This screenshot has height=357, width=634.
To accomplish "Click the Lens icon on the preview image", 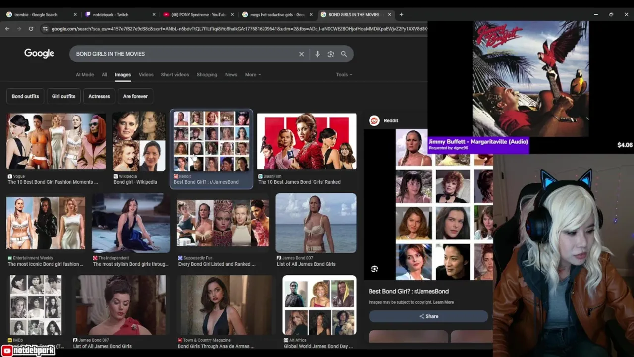I will (x=375, y=269).
